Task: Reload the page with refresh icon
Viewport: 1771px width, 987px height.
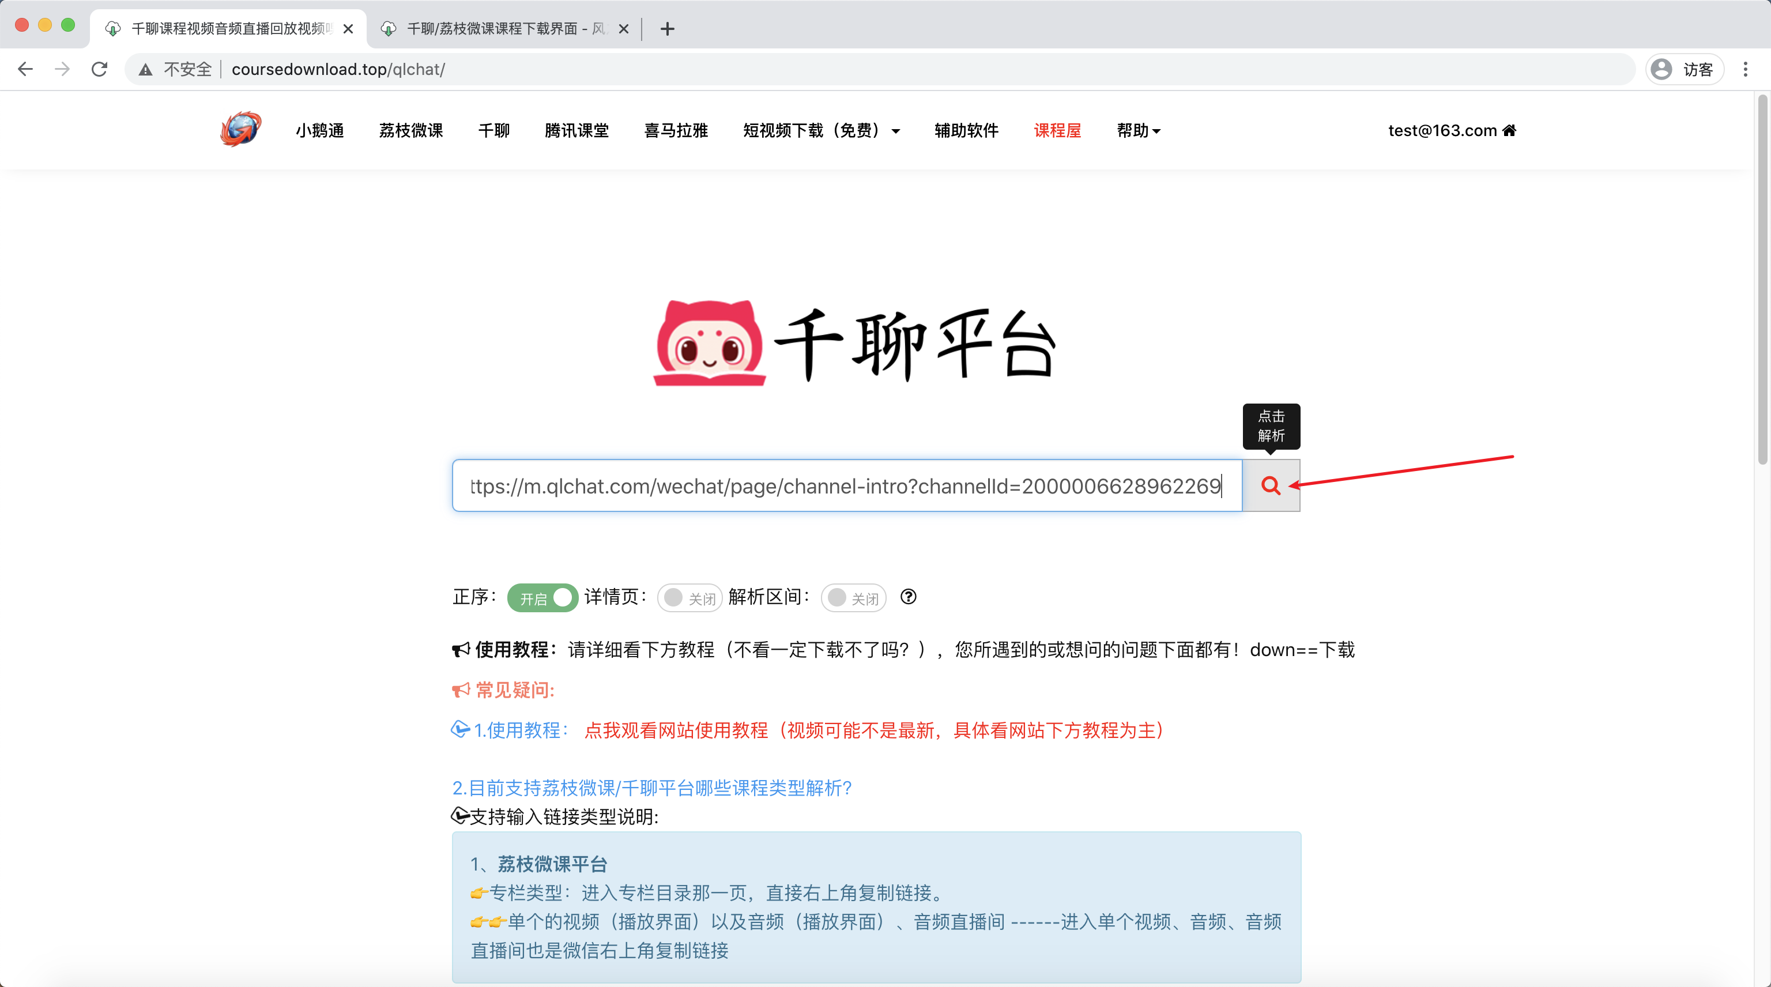Action: pyautogui.click(x=100, y=69)
